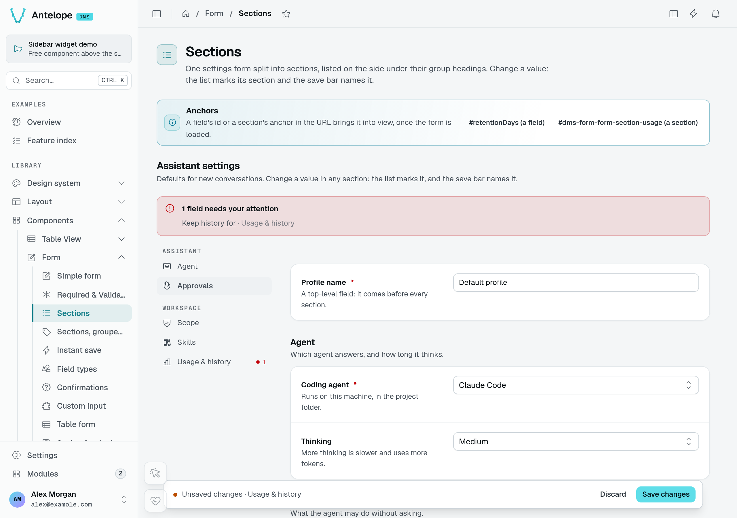Click the Overview hand-wave icon
737x518 pixels.
coord(16,122)
